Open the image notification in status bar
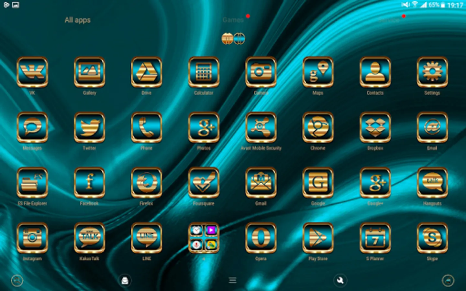This screenshot has width=466, height=291. (x=16, y=5)
